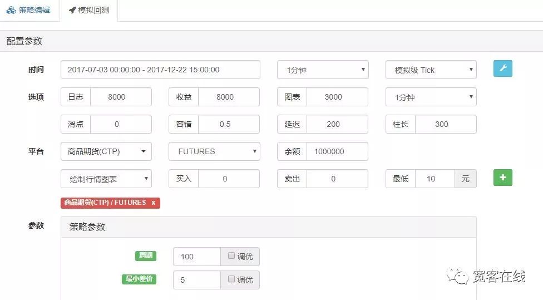This screenshot has width=543, height=300.
Task: Click the 滑点 input field
Action: pos(120,124)
